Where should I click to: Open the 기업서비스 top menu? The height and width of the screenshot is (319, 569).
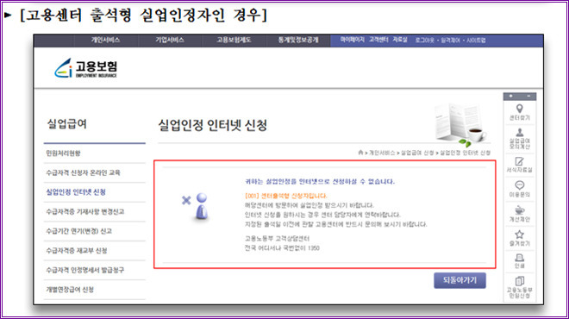170,40
